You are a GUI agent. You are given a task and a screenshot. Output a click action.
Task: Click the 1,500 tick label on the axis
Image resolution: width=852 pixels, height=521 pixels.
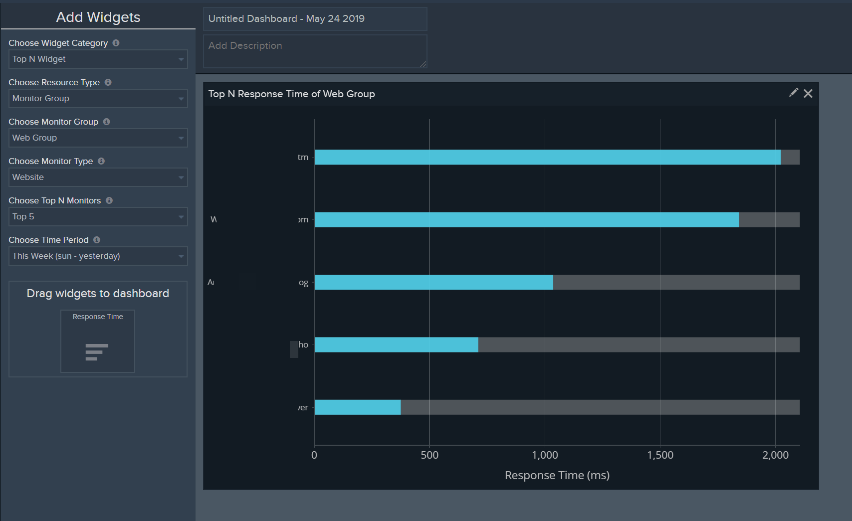click(660, 455)
